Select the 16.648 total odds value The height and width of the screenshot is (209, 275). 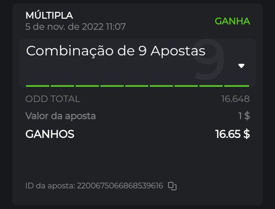point(235,99)
